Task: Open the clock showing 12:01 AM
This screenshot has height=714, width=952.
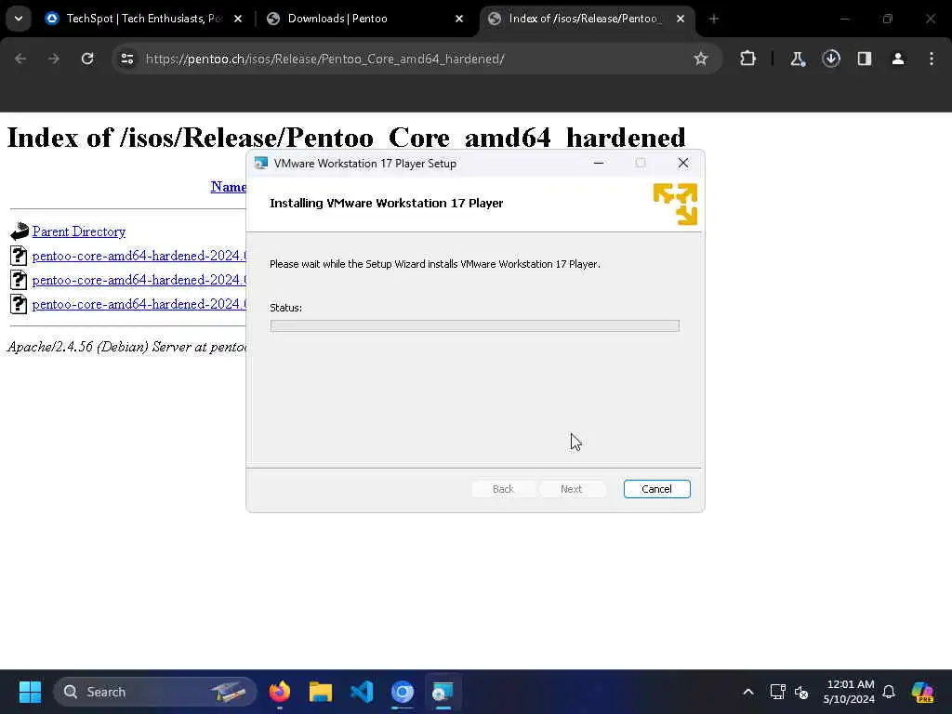Action: [850, 692]
